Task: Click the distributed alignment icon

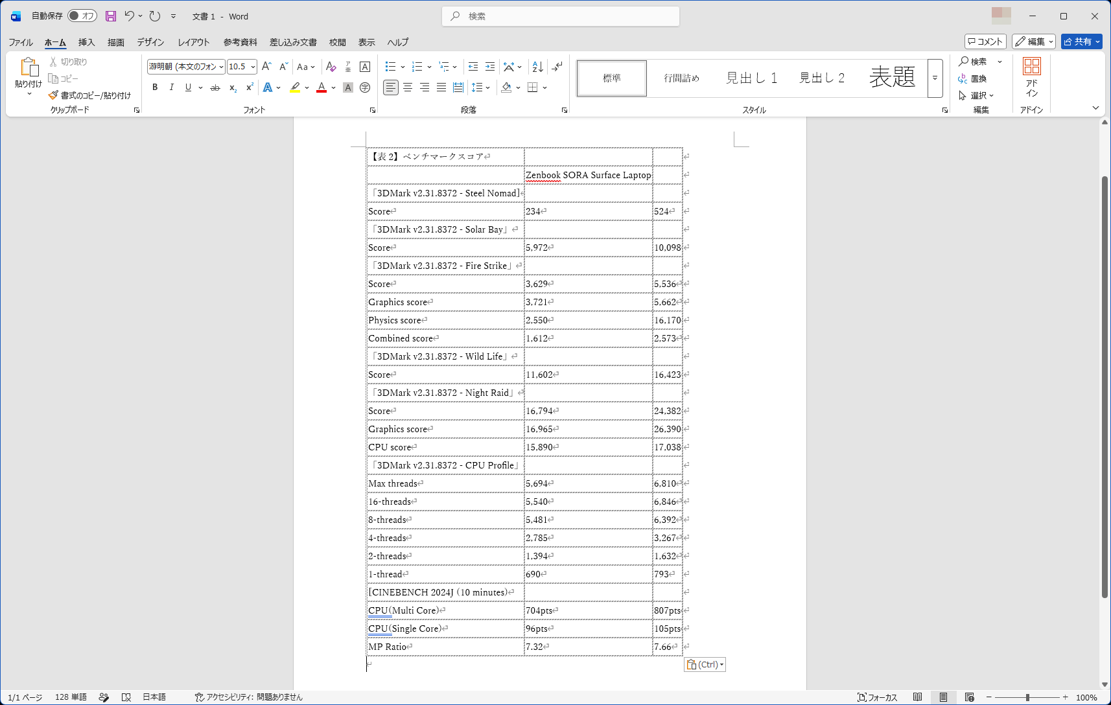Action: tap(458, 87)
